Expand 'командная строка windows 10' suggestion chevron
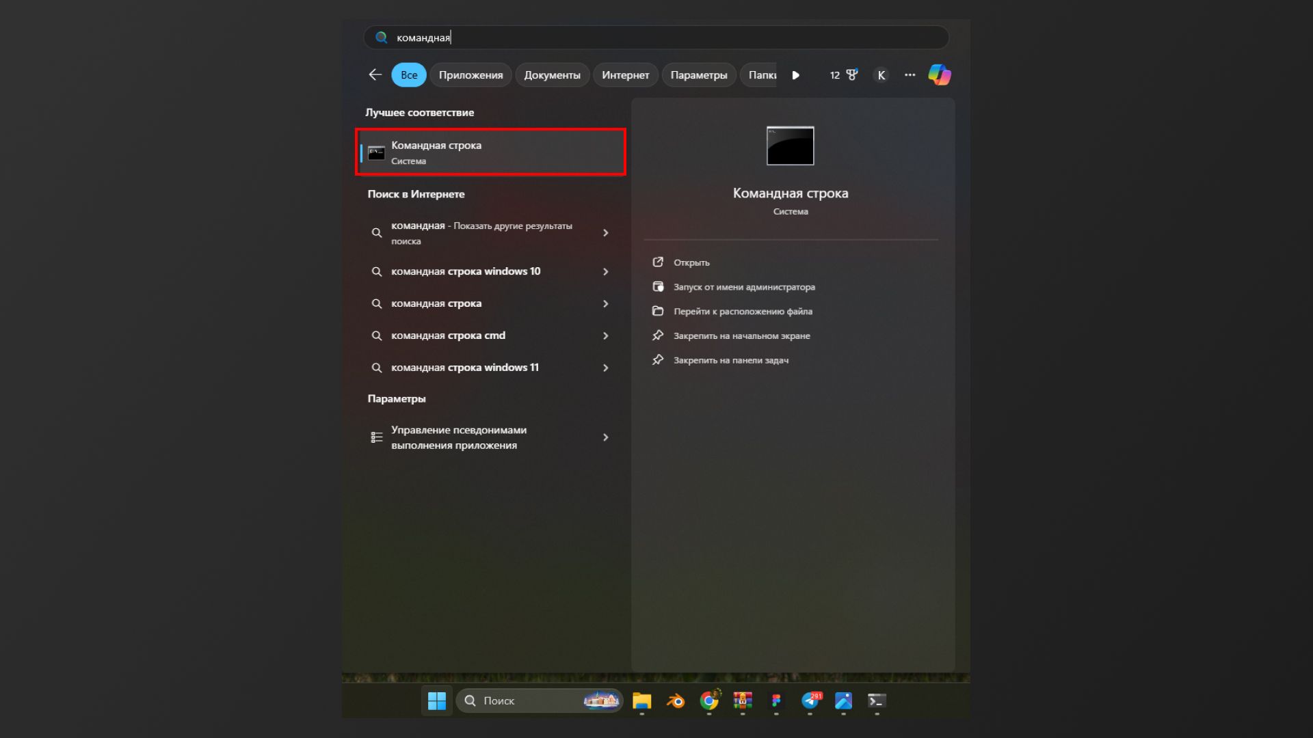Viewport: 1313px width, 738px height. (605, 271)
